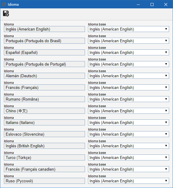The image size is (173, 188).
Task: Click the Italiano (Italiano) idioma field
Action: coord(44,122)
